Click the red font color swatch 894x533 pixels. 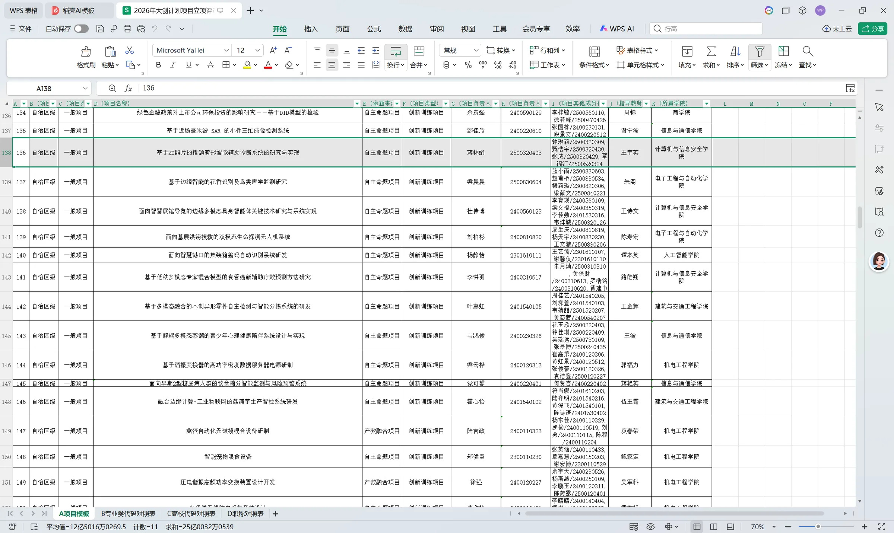click(268, 65)
